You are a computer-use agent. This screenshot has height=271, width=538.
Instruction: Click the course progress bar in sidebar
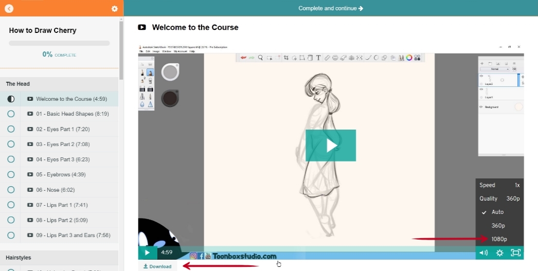pos(59,43)
